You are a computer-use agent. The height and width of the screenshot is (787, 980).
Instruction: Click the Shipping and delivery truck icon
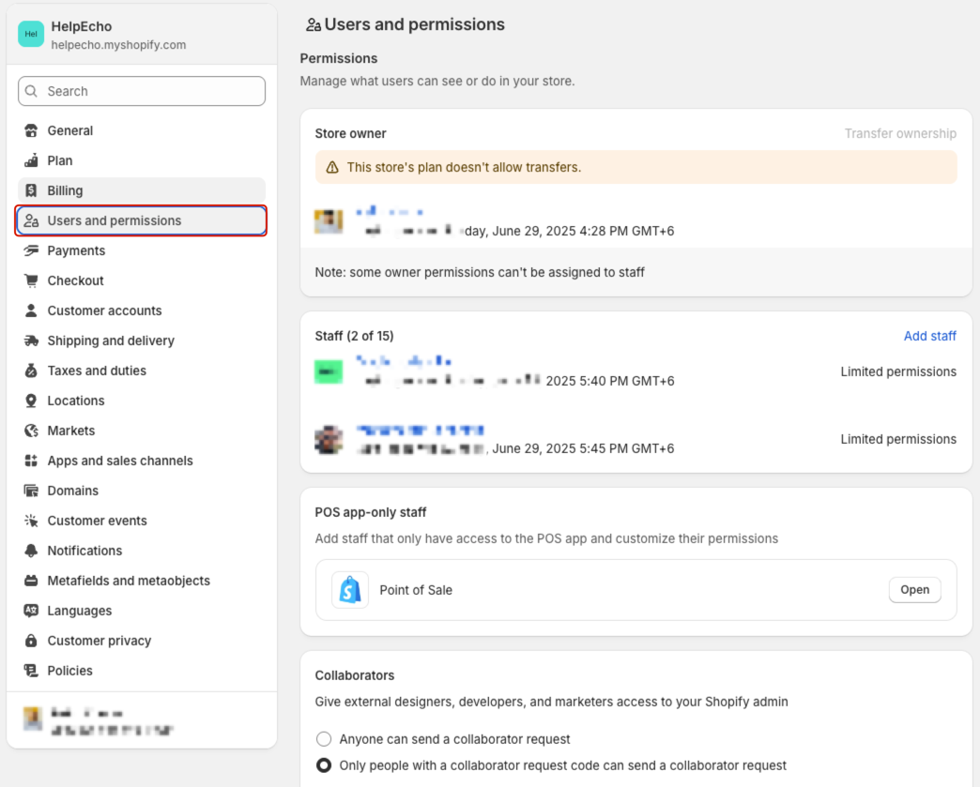[32, 341]
